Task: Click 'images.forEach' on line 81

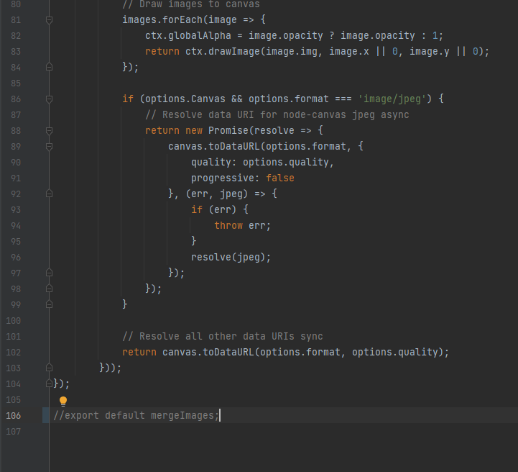Action: click(162, 20)
